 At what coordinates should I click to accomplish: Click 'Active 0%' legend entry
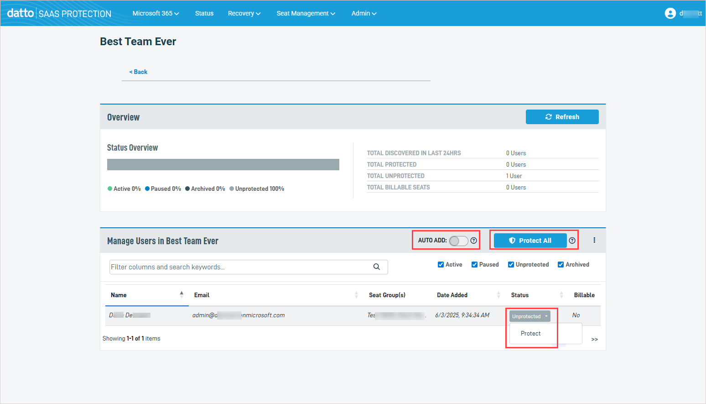124,189
